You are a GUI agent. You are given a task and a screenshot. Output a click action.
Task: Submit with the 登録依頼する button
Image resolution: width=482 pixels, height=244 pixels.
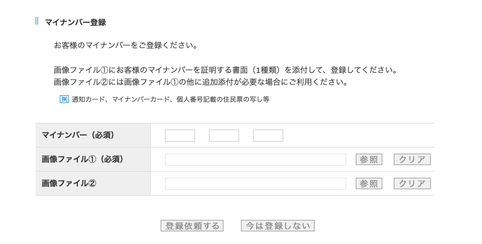click(192, 225)
